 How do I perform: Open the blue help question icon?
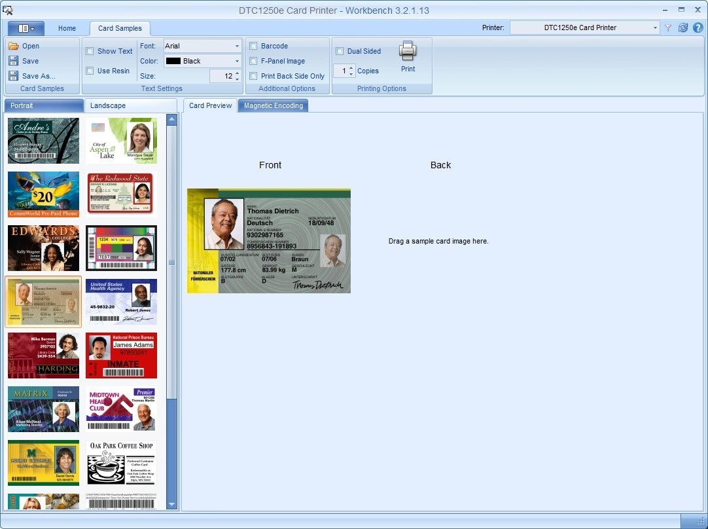click(x=698, y=27)
